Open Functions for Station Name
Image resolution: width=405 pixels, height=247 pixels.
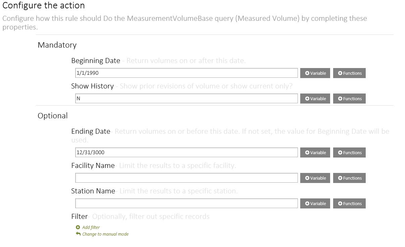click(349, 203)
